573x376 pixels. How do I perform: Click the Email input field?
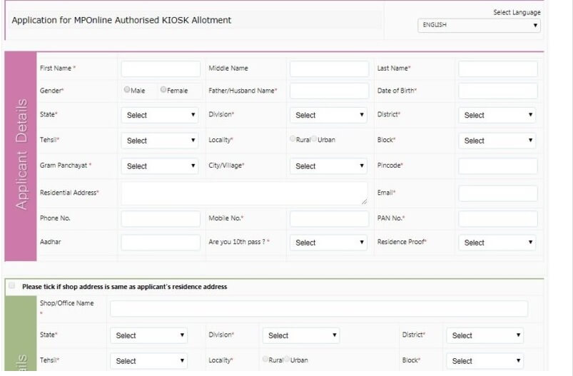[498, 193]
